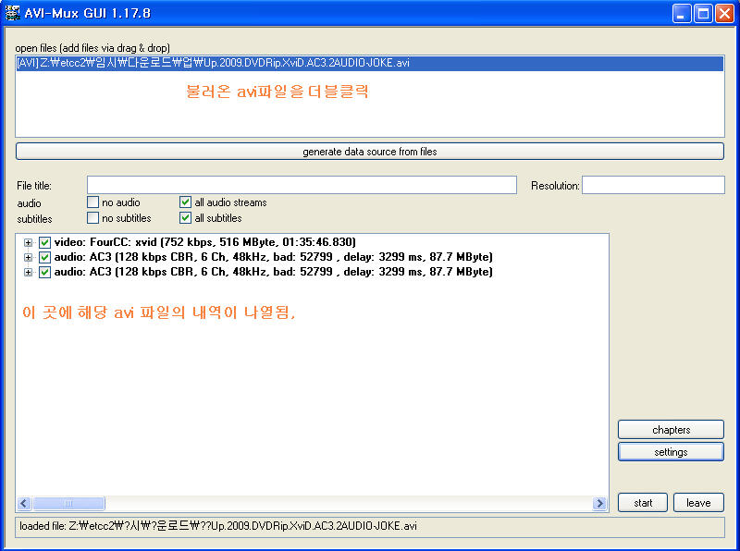
Task: Open the chapters dialog
Action: (x=671, y=430)
